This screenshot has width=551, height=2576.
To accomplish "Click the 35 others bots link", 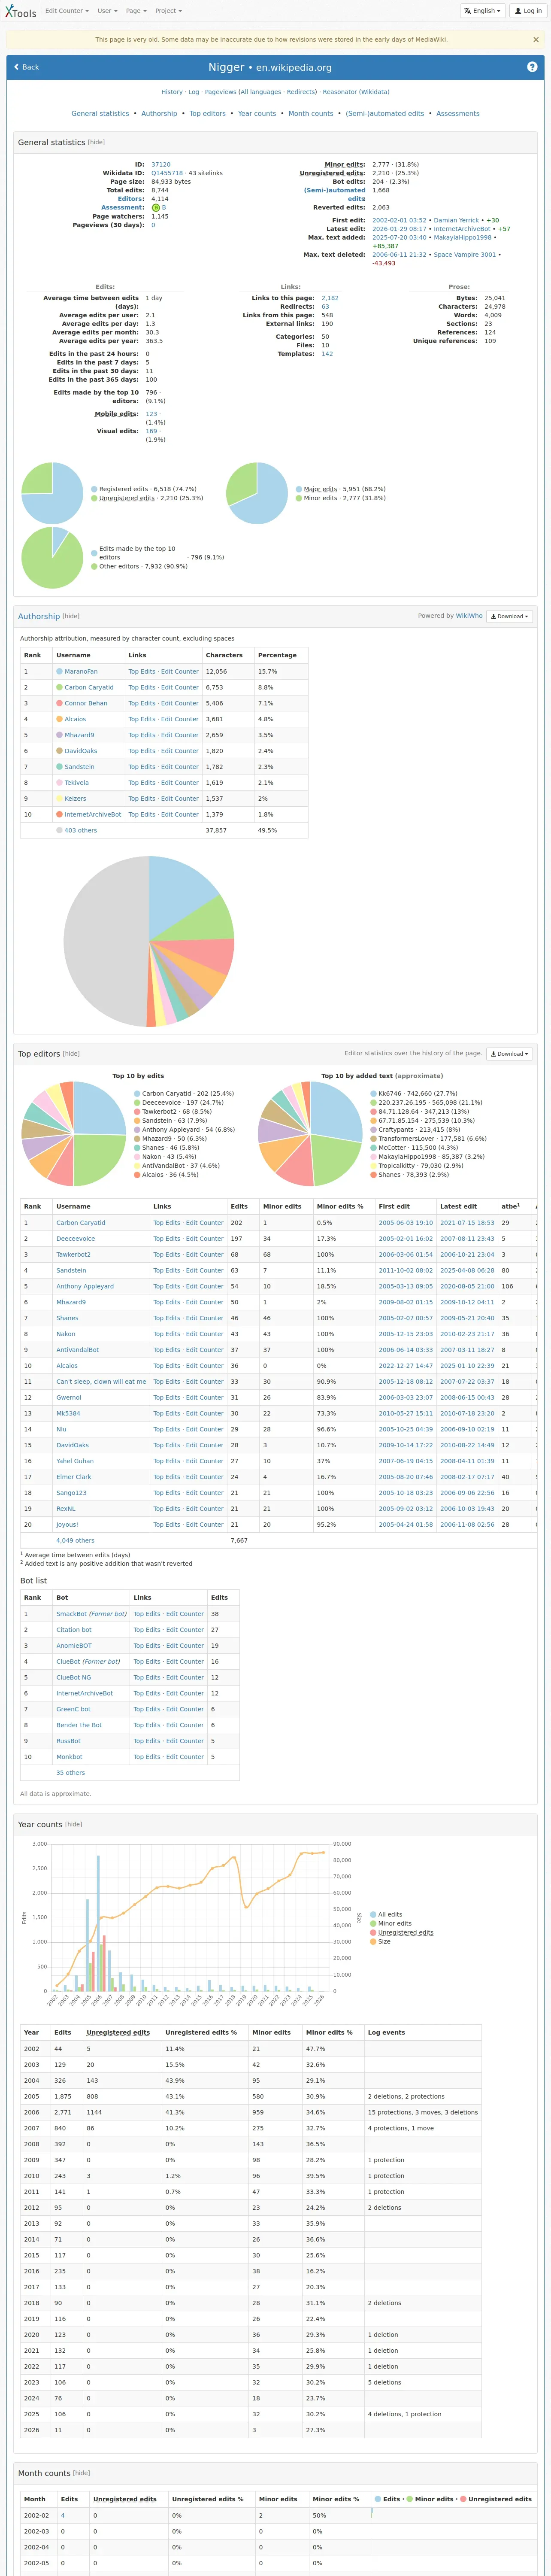I will (x=70, y=1773).
